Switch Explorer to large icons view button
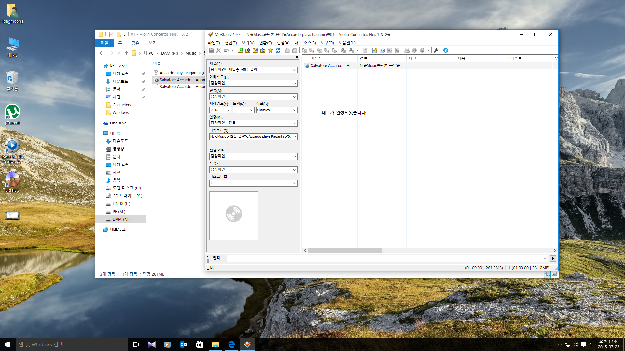The image size is (625, 351). click(x=554, y=274)
